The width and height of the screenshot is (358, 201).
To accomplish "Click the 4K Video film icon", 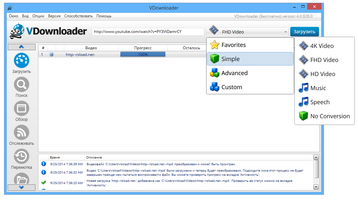I will pos(303,46).
